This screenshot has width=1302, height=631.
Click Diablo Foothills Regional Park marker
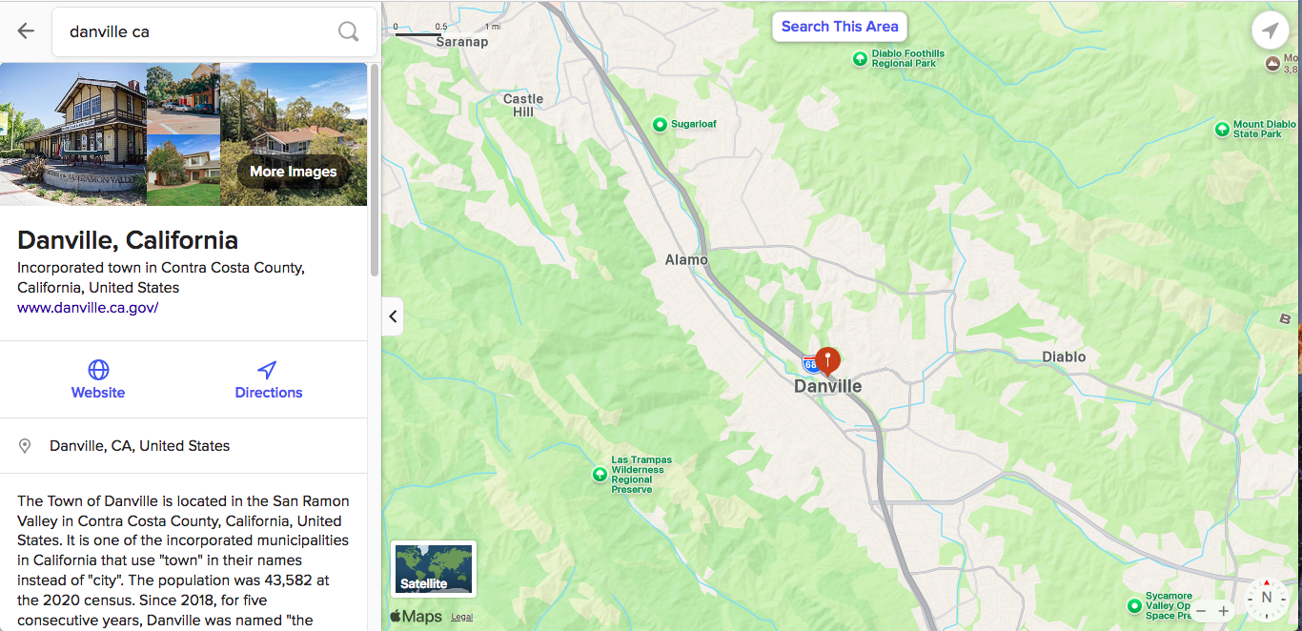pyautogui.click(x=860, y=59)
